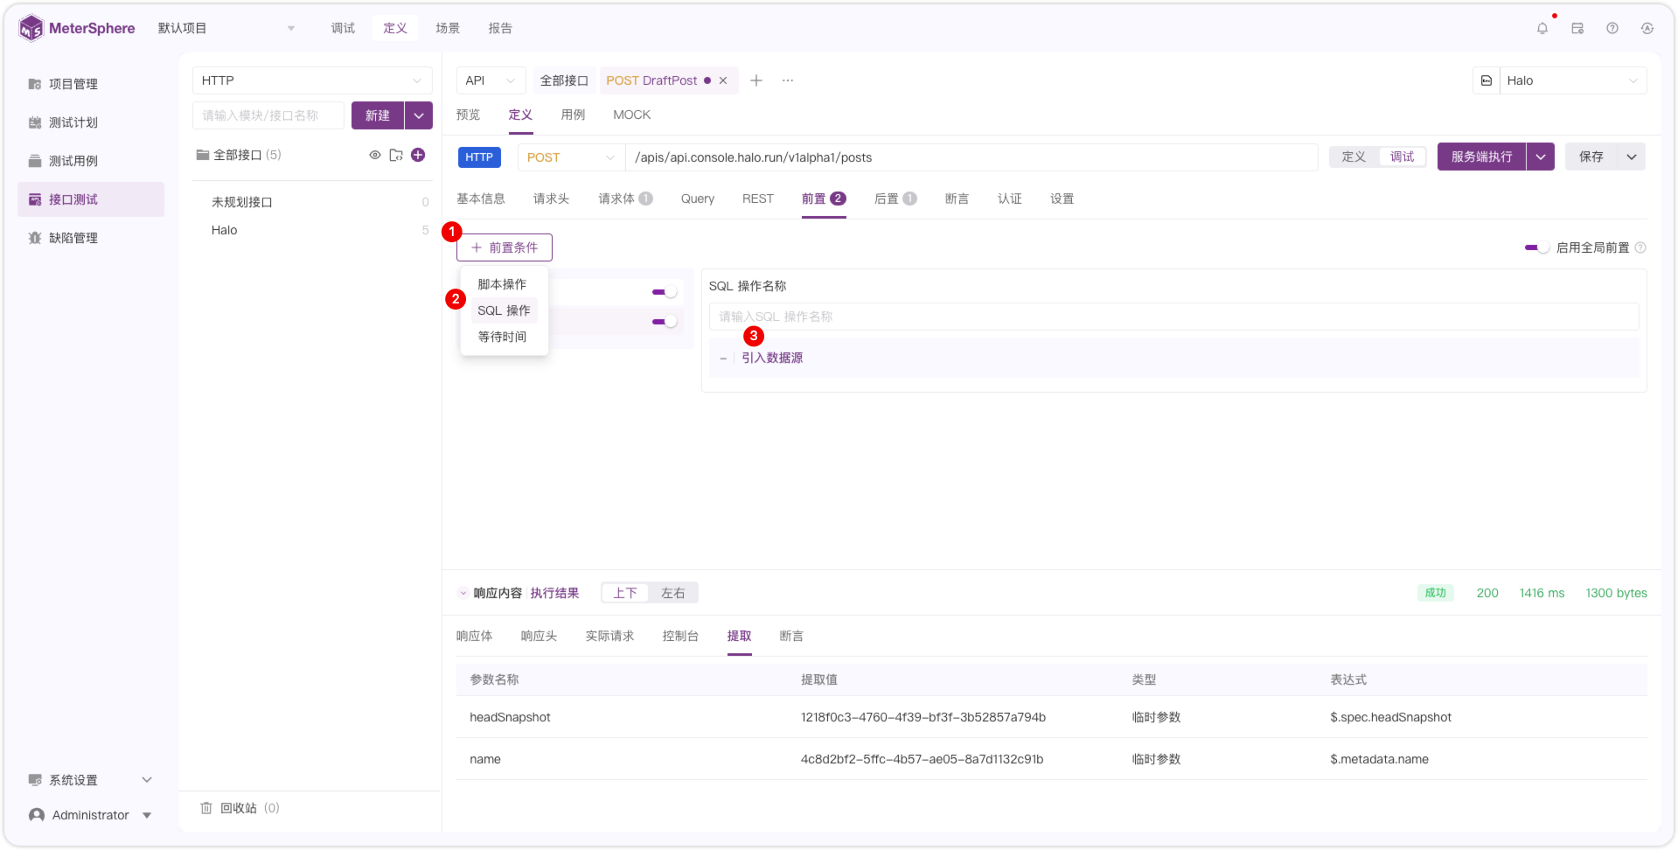Open the 默认项目 project dropdown
The width and height of the screenshot is (1678, 850).
[x=226, y=28]
